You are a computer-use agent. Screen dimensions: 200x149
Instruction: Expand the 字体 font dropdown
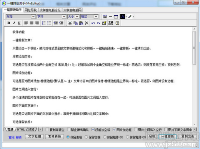[52, 17]
